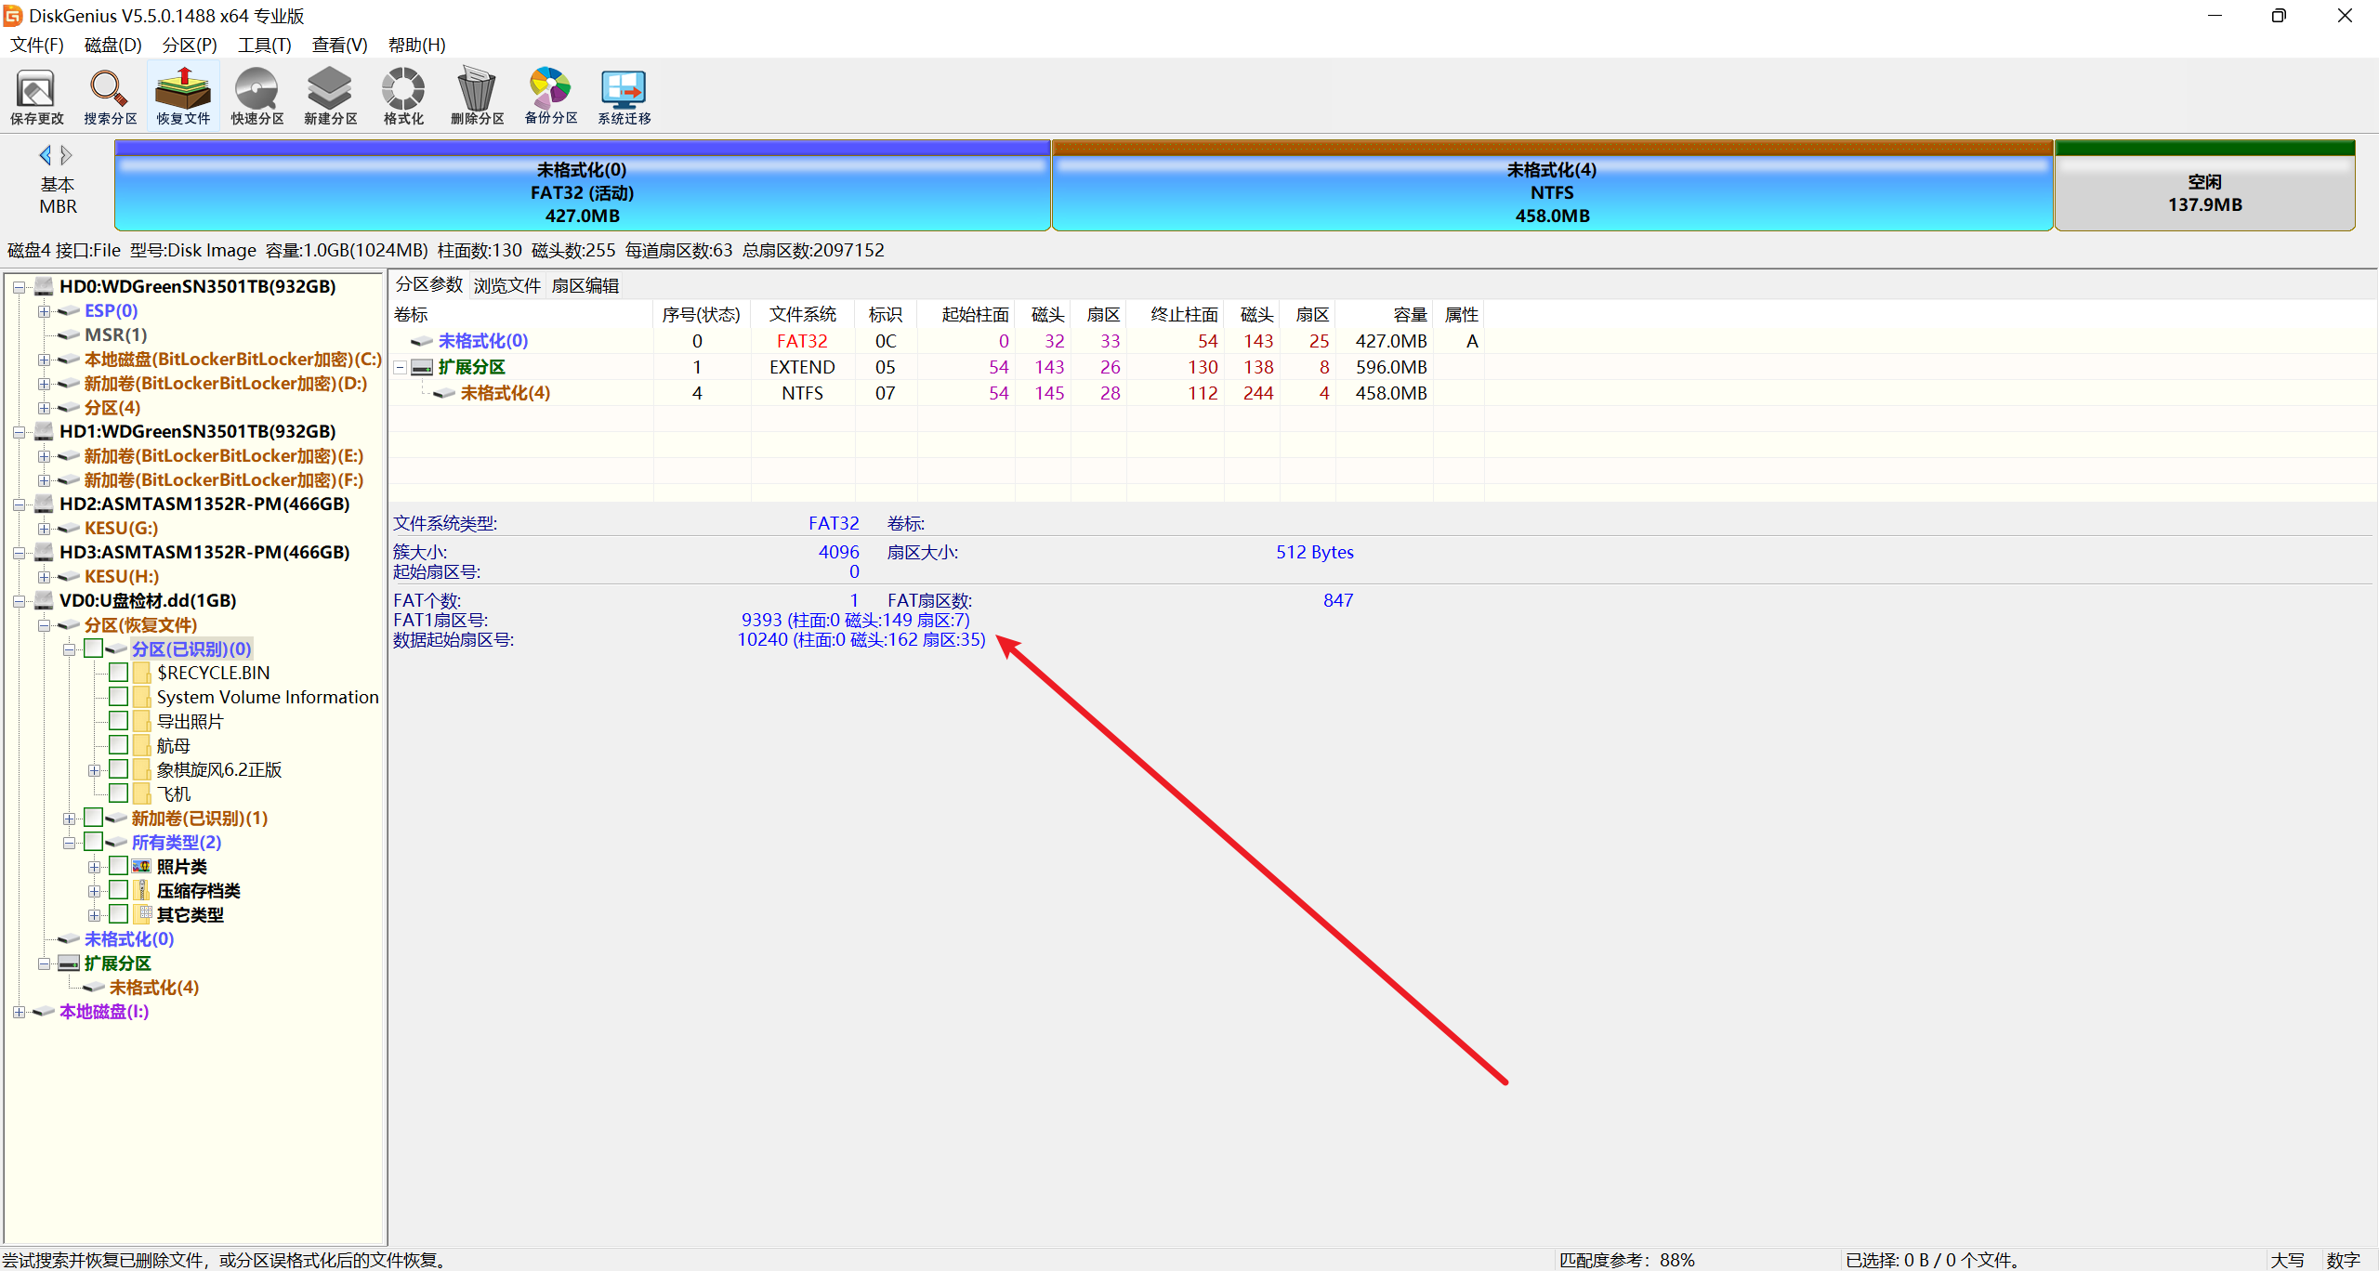Check the $RECYCLE.BIN folder checkbox
The width and height of the screenshot is (2379, 1271).
[x=118, y=672]
